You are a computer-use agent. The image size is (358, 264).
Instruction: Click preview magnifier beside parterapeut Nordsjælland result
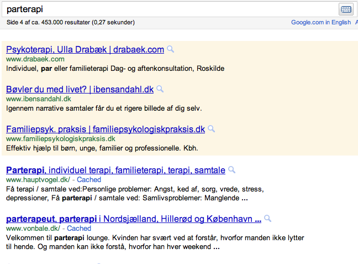tap(268, 219)
